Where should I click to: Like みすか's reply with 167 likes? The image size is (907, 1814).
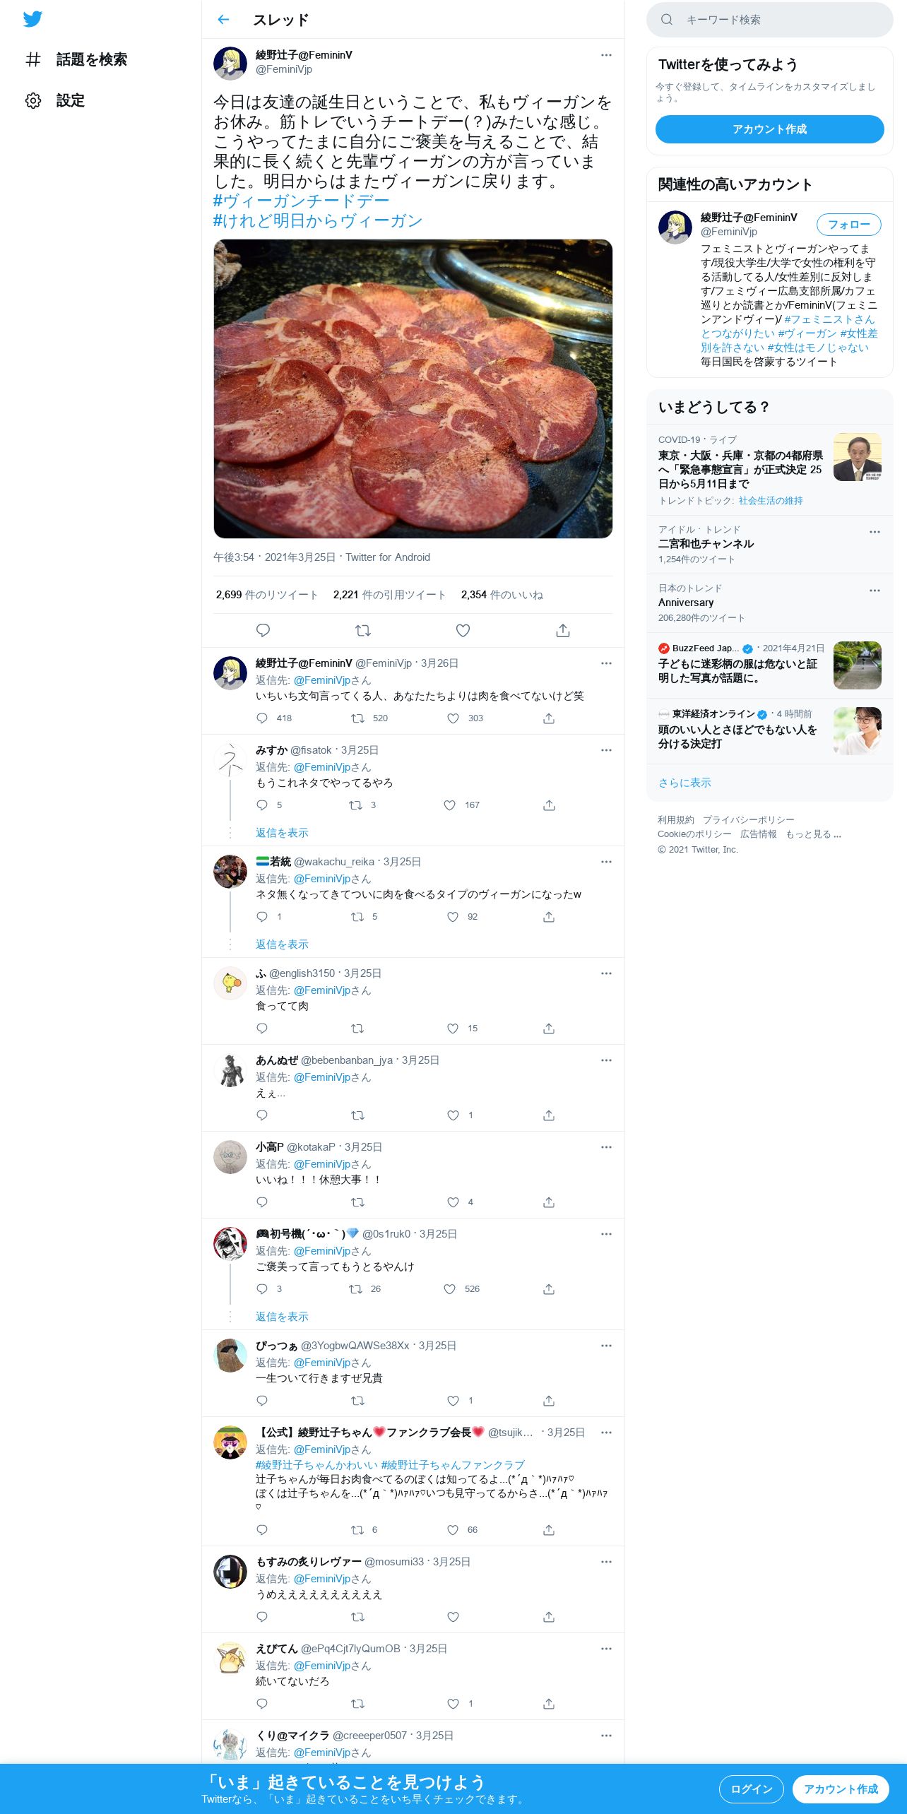point(450,805)
